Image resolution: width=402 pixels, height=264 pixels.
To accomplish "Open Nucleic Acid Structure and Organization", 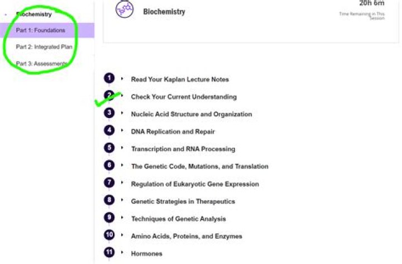I will pyautogui.click(x=191, y=114).
